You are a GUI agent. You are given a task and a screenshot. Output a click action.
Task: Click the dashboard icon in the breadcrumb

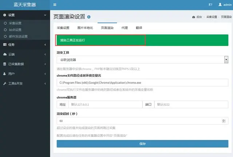pyautogui.click(x=193, y=17)
